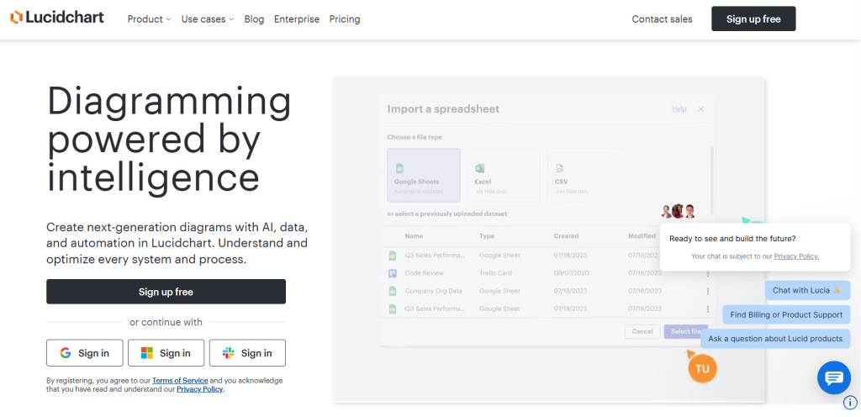The image size is (861, 417).
Task: View the Pricing page
Action: [x=345, y=19]
